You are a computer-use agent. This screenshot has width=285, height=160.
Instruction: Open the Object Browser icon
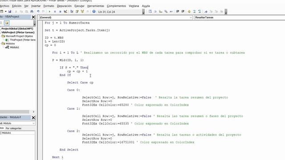point(82,12)
